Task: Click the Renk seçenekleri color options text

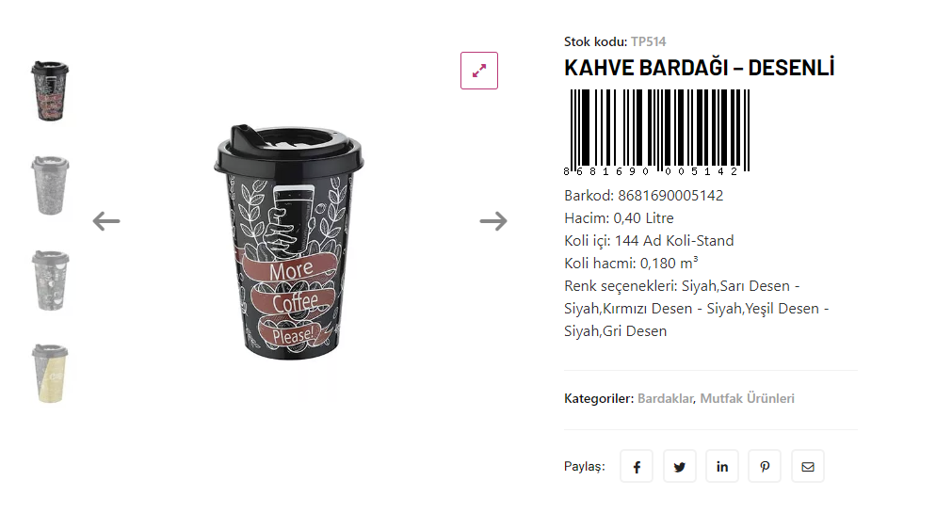Action: coord(697,309)
